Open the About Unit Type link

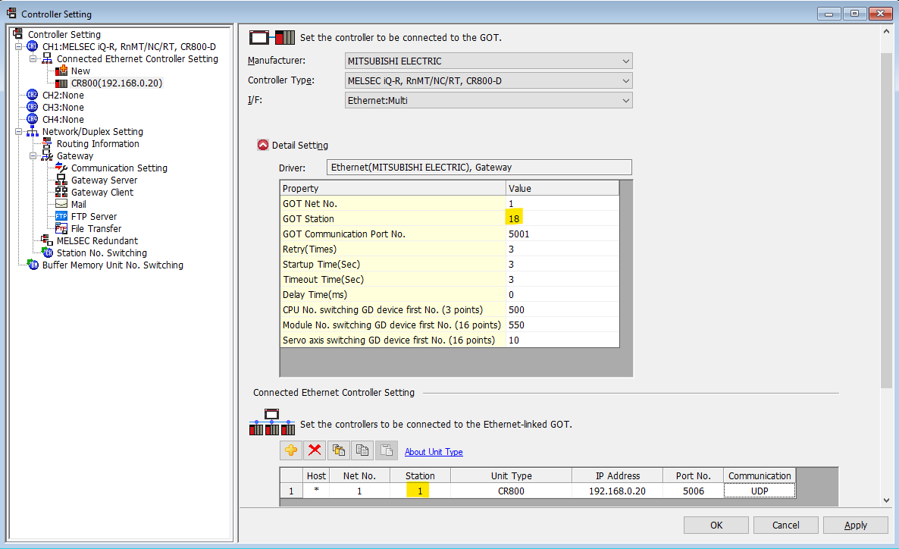[434, 452]
